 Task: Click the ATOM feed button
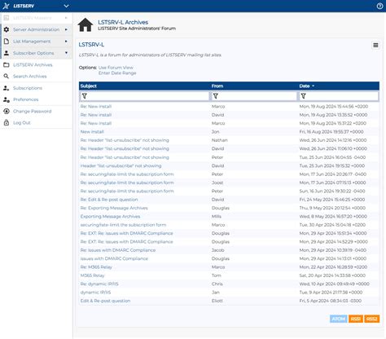[339, 319]
